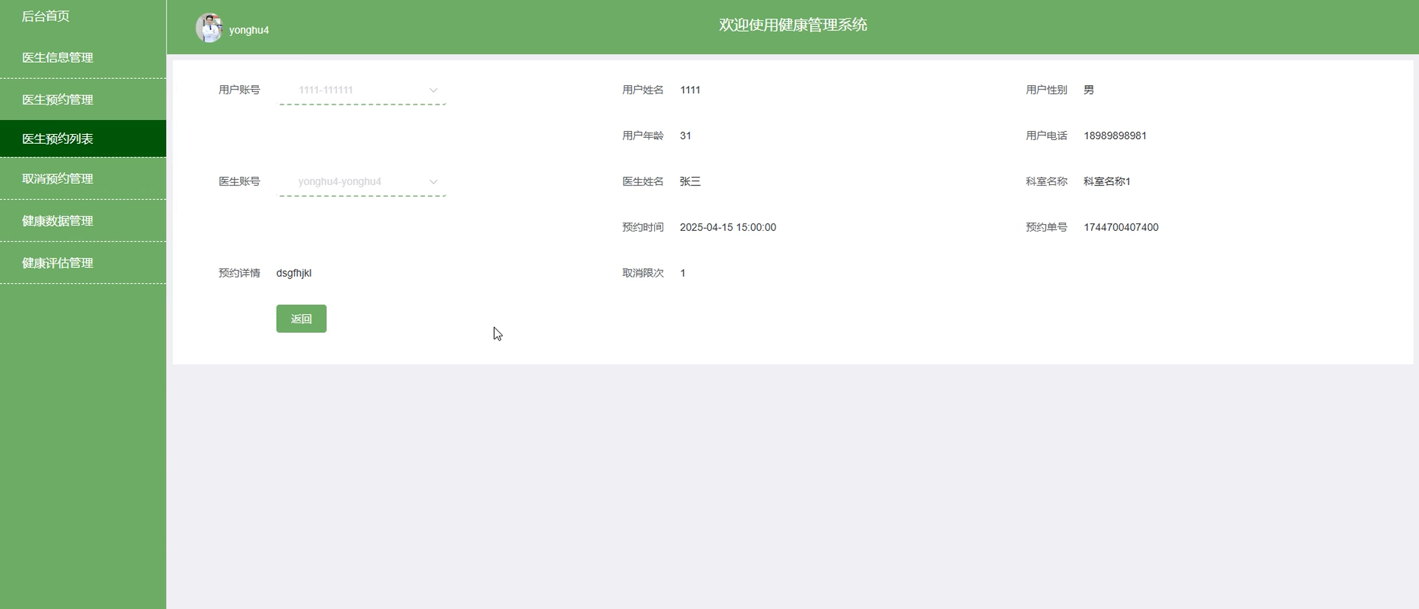Click the 预约详情 text dsgfhjkl
The image size is (1419, 609).
294,273
